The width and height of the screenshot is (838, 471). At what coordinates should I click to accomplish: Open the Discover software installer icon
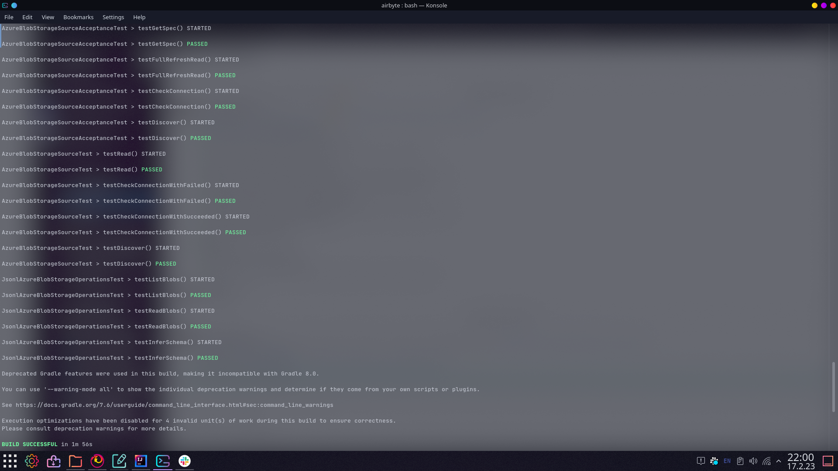tap(53, 461)
